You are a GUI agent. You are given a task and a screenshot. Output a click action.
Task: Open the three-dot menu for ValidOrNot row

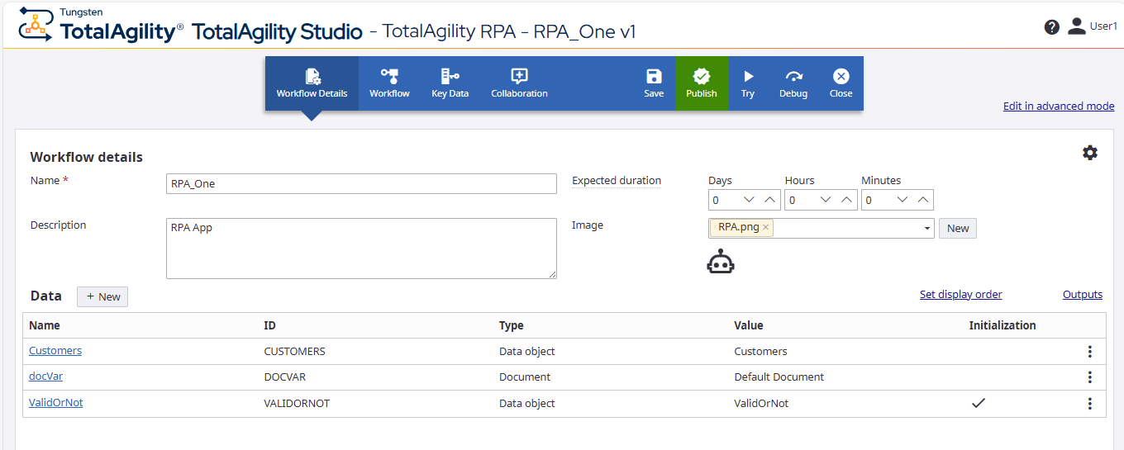(1089, 404)
